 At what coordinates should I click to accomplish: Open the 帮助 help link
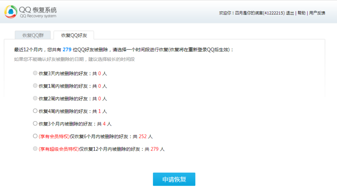tap(301, 13)
